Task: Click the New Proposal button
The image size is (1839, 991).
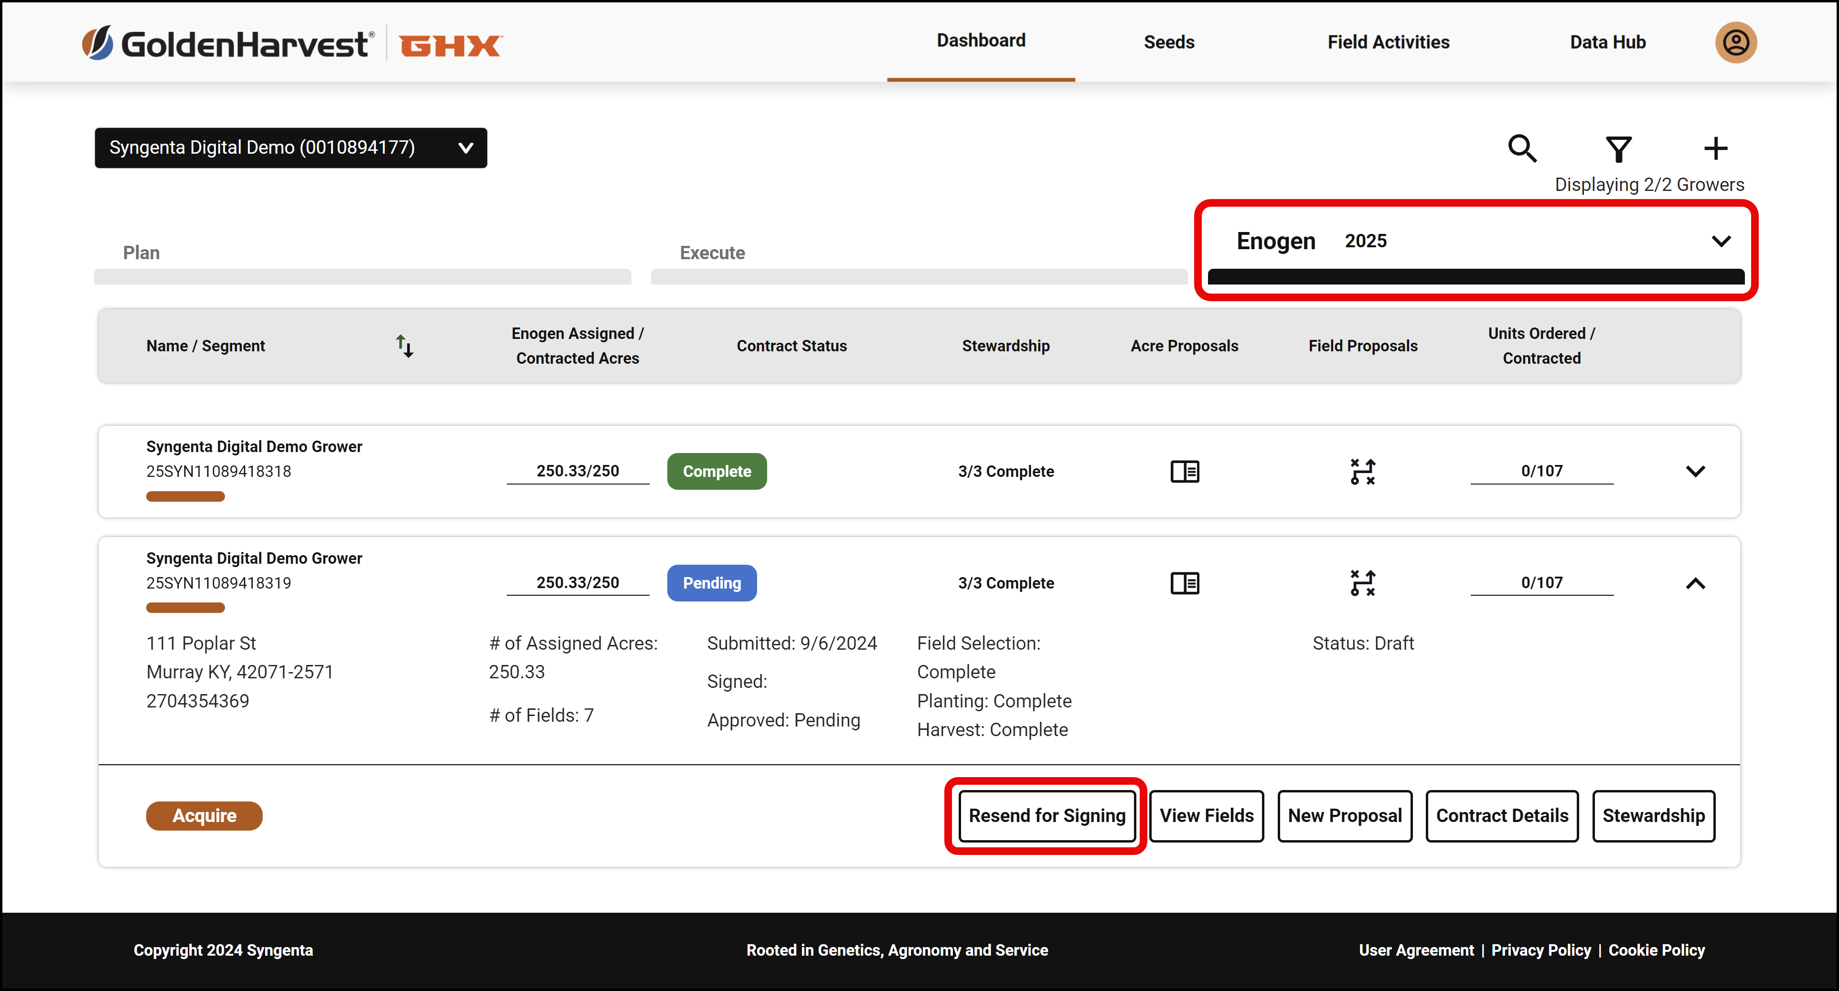Action: point(1345,815)
